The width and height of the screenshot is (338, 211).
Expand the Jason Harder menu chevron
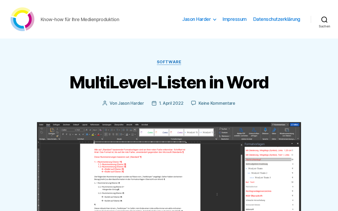(214, 20)
